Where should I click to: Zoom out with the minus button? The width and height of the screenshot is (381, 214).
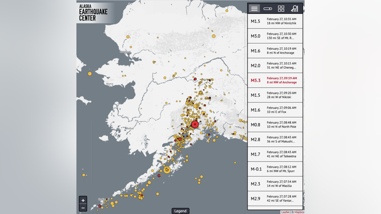click(83, 208)
